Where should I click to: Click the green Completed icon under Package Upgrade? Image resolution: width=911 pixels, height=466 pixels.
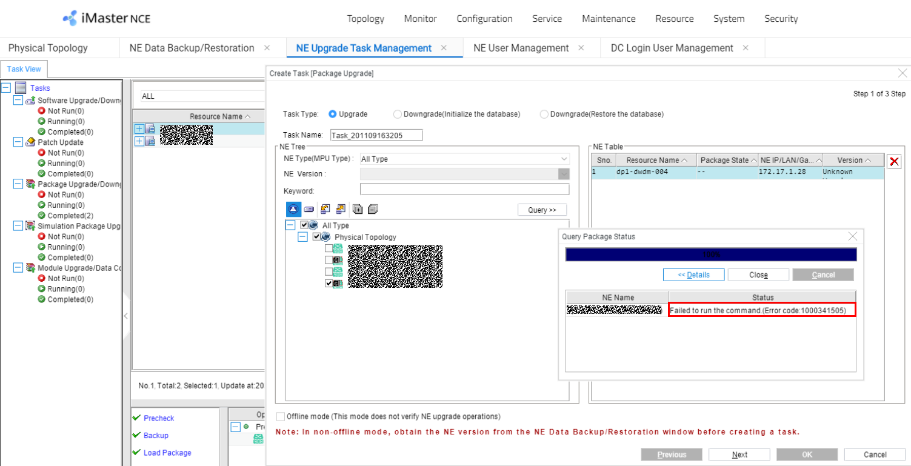pyautogui.click(x=42, y=215)
